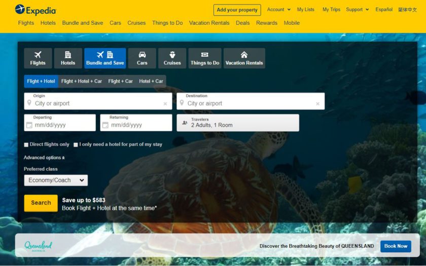Focus the Origin city or airport field
The width and height of the screenshot is (426, 266).
click(x=98, y=101)
